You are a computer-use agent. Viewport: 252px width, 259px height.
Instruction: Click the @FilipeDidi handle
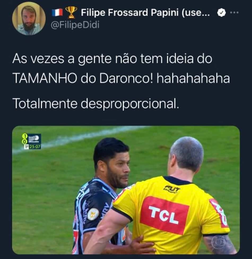click(75, 25)
